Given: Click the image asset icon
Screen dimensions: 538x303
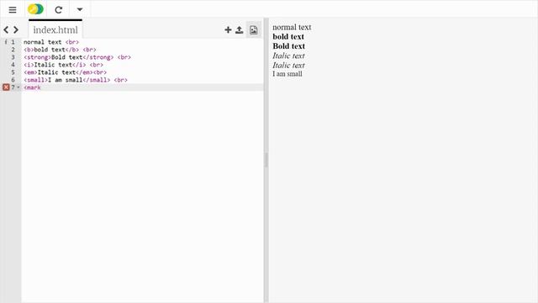Looking at the screenshot, I should 254,30.
